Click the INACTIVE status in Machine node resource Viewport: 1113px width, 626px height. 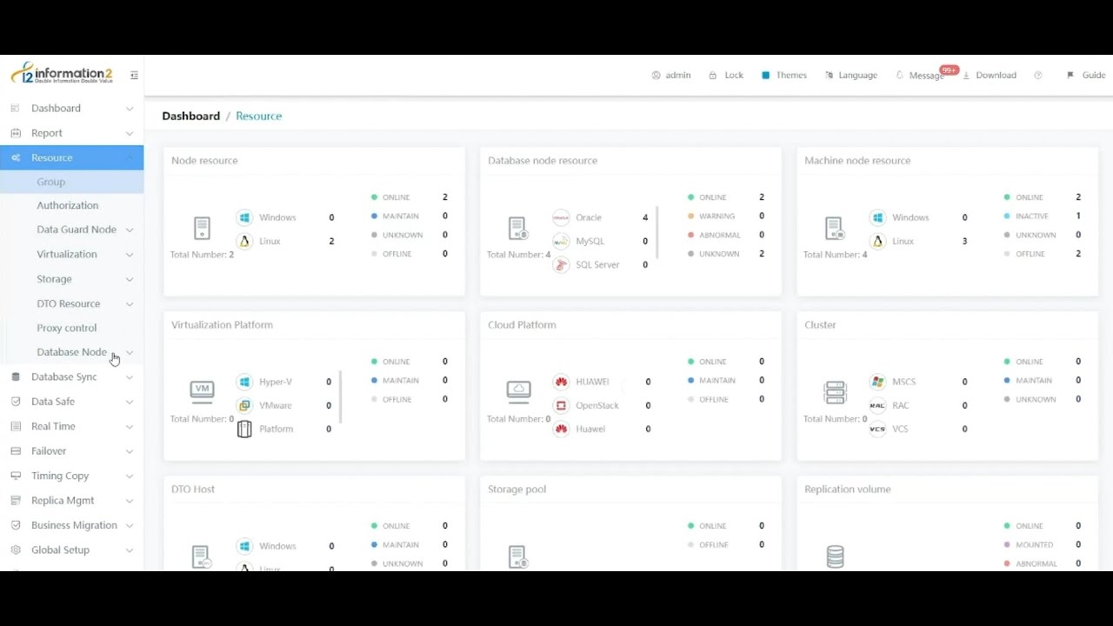[x=1032, y=216]
